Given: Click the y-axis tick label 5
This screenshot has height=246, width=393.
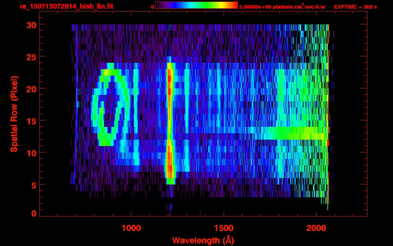Looking at the screenshot, I should (x=34, y=185).
